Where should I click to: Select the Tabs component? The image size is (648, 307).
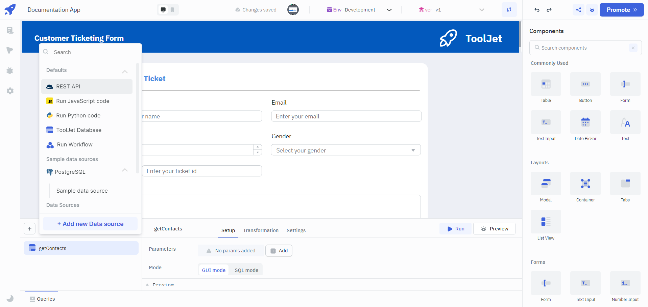(625, 187)
